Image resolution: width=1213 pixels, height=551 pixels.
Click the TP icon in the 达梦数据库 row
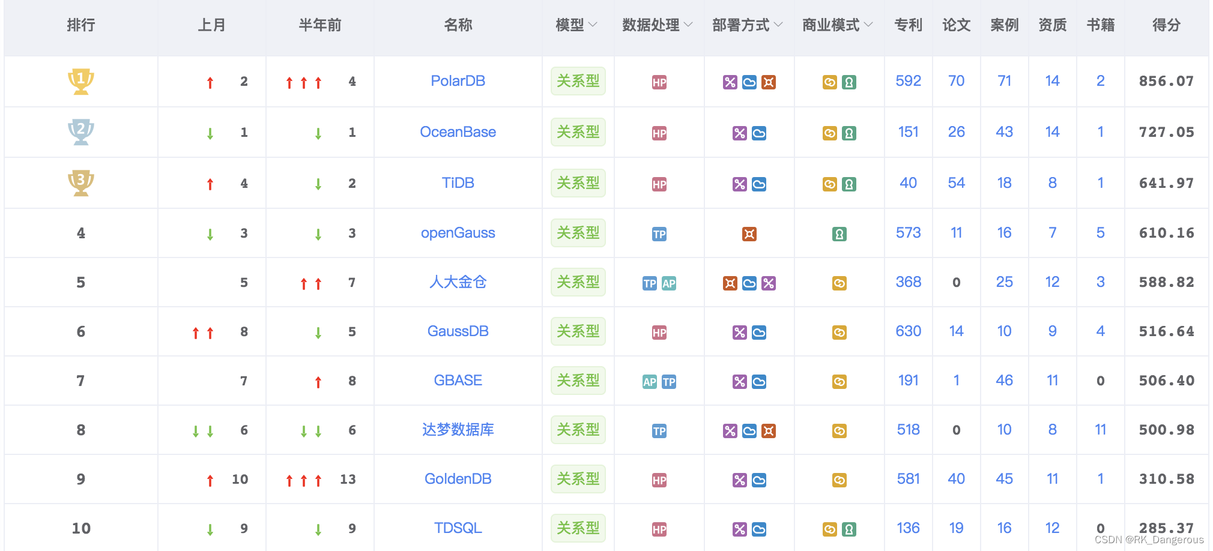659,431
